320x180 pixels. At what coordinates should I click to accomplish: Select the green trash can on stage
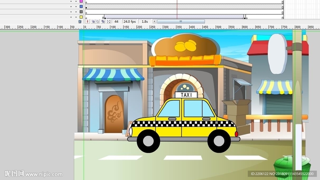coord(292,168)
